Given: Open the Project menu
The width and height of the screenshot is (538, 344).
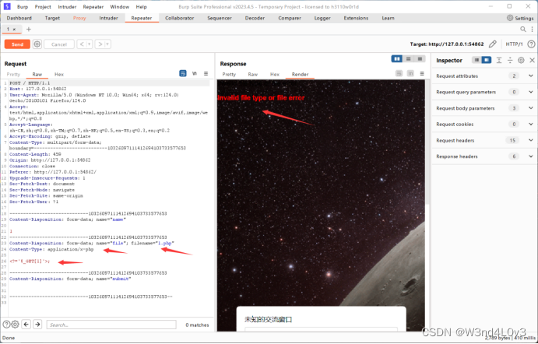Looking at the screenshot, I should click(x=43, y=6).
